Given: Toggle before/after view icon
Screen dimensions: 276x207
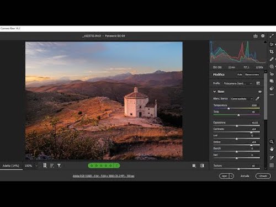Looking at the screenshot, I should pyautogui.click(x=202, y=166).
